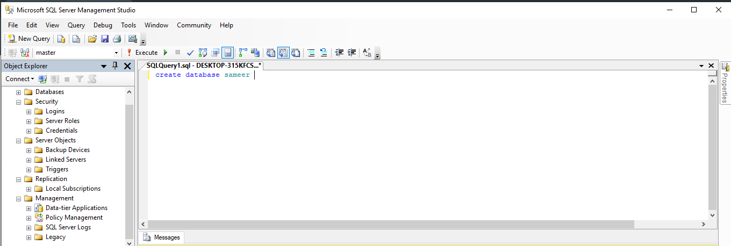This screenshot has width=731, height=246.
Task: Open the Tools menu
Action: pos(128,25)
